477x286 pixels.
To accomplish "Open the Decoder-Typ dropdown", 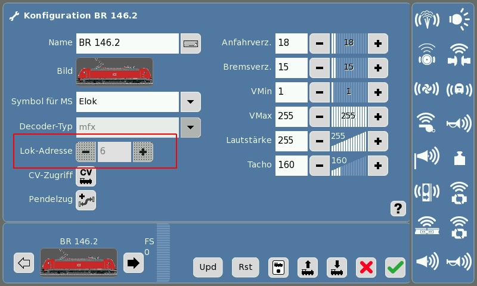I will click(190, 127).
